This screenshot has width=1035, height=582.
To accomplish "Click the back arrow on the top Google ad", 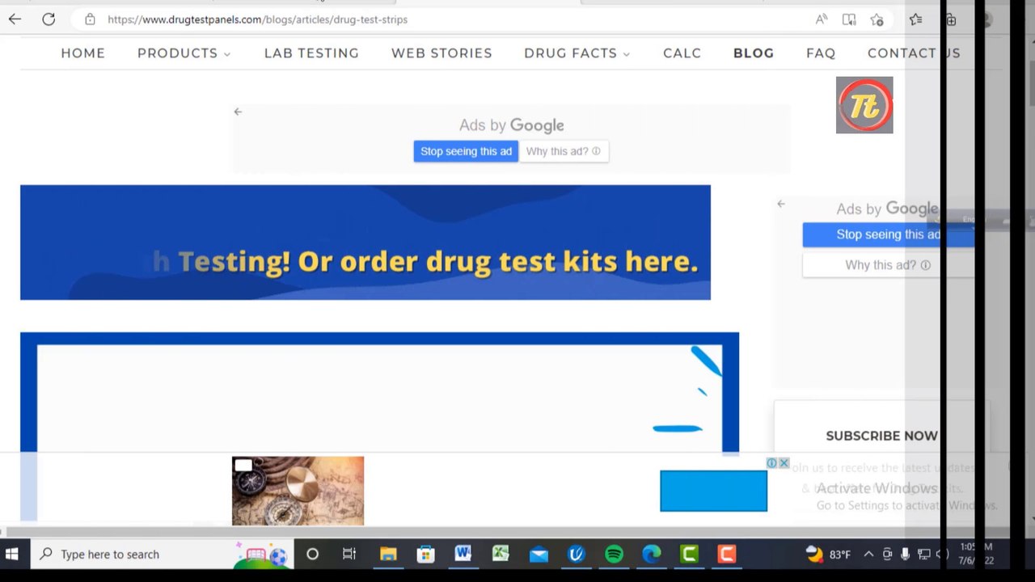I will (x=238, y=112).
